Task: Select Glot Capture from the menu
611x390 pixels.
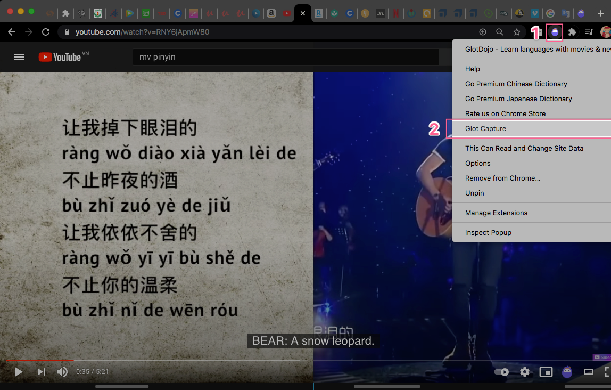Action: point(485,129)
